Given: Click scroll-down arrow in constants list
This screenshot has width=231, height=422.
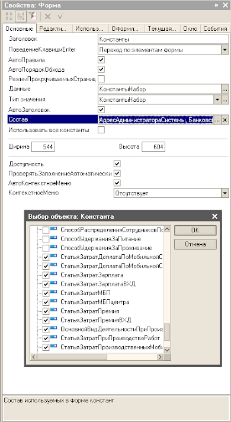Looking at the screenshot, I should pyautogui.click(x=167, y=350).
